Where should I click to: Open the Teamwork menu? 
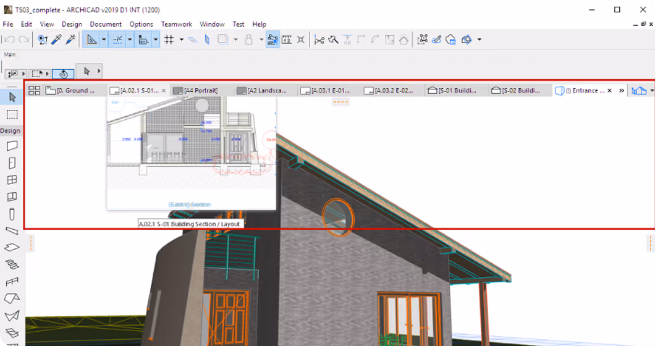177,24
